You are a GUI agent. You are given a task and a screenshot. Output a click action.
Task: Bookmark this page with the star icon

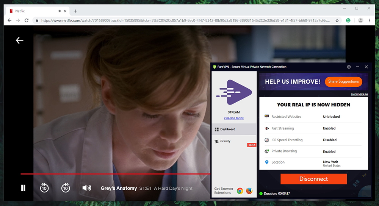(337, 20)
